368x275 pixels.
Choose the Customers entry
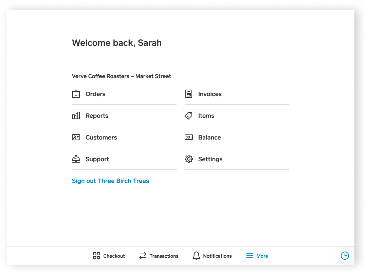click(124, 137)
